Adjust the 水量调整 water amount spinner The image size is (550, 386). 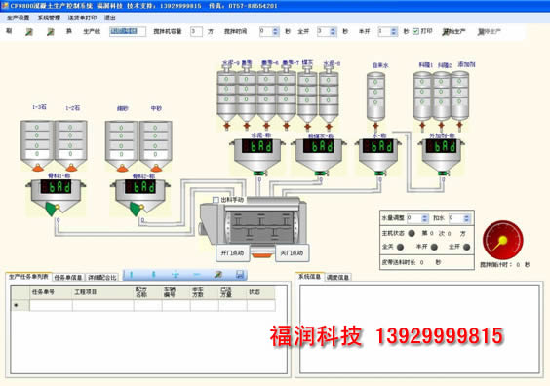(424, 218)
